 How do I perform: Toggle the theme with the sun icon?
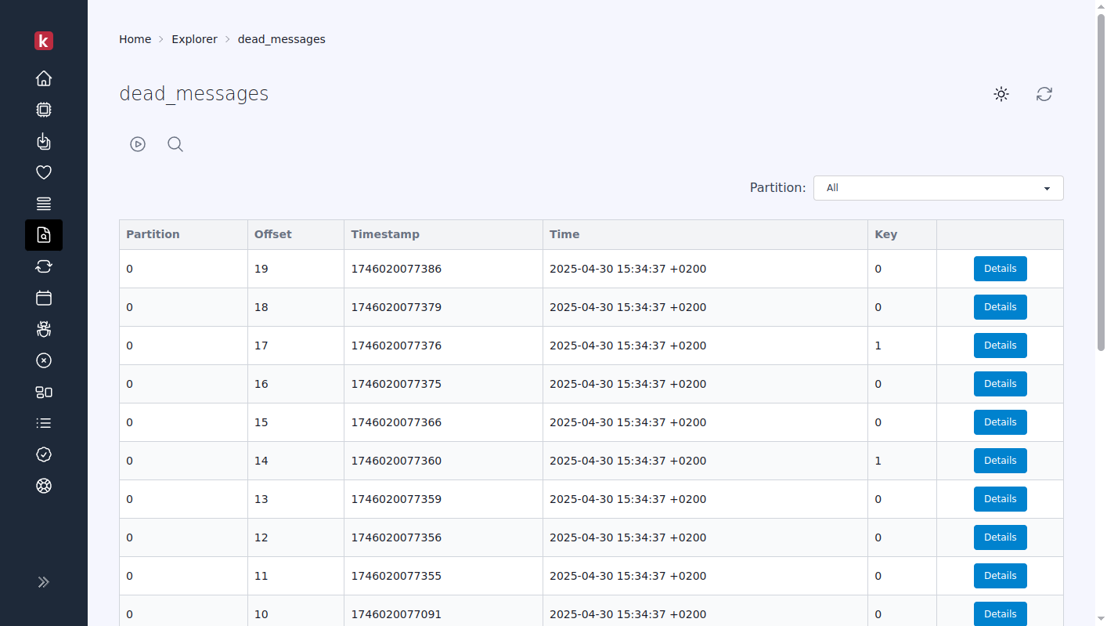[1001, 94]
